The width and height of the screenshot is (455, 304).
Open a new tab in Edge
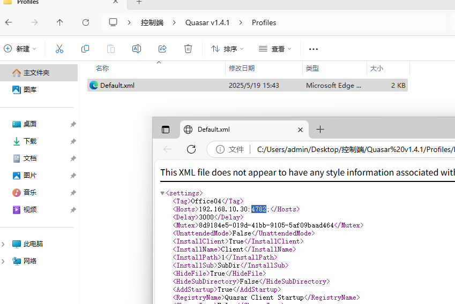(320, 129)
